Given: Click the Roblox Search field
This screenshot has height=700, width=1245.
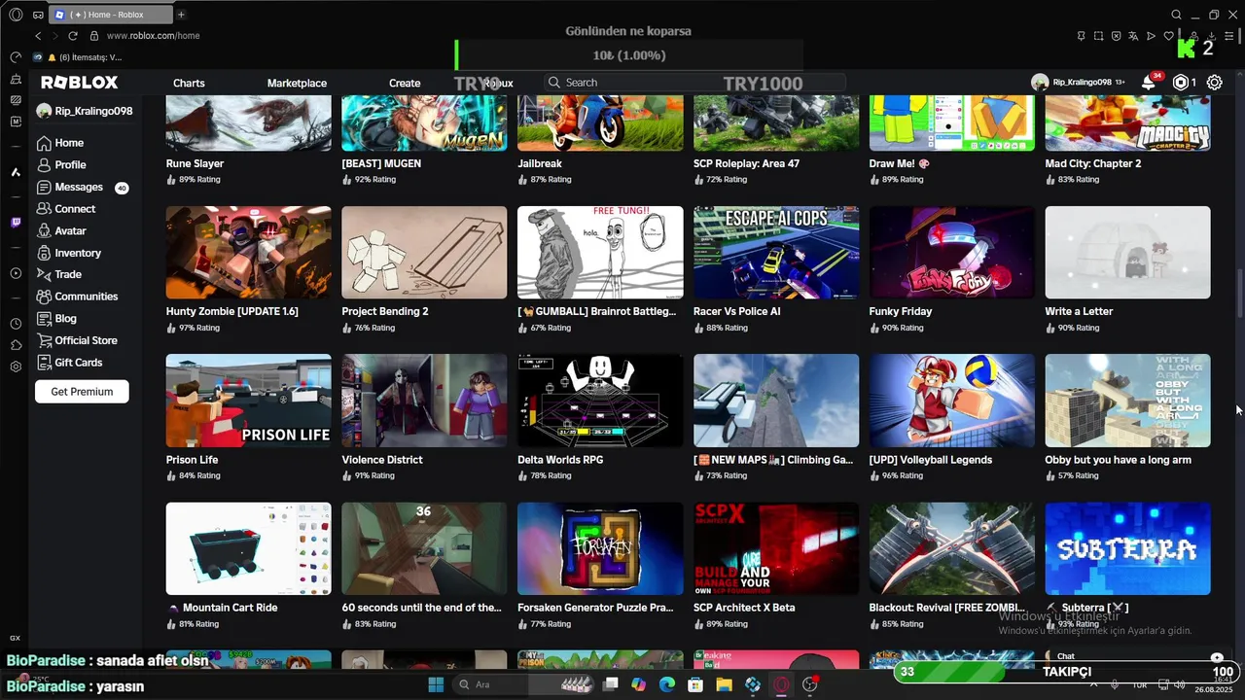Looking at the screenshot, I should click(x=695, y=83).
